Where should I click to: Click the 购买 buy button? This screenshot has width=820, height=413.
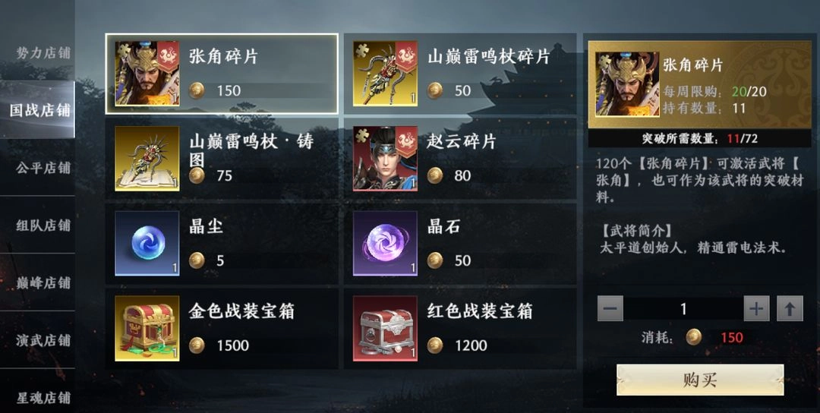700,380
